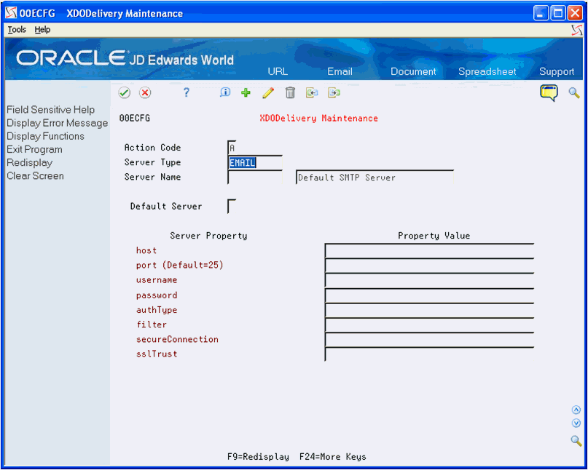Click the green checkmark OK icon
Viewport: 588px width, 470px height.
coord(124,92)
